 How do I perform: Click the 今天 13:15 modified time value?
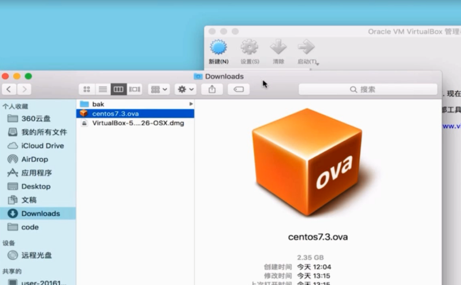314,276
